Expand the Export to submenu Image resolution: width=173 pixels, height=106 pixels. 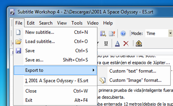tap(55, 70)
